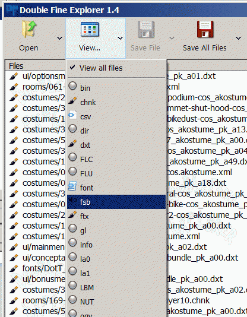Expand the View... dropdown arrow
The image size is (247, 317).
(121, 38)
